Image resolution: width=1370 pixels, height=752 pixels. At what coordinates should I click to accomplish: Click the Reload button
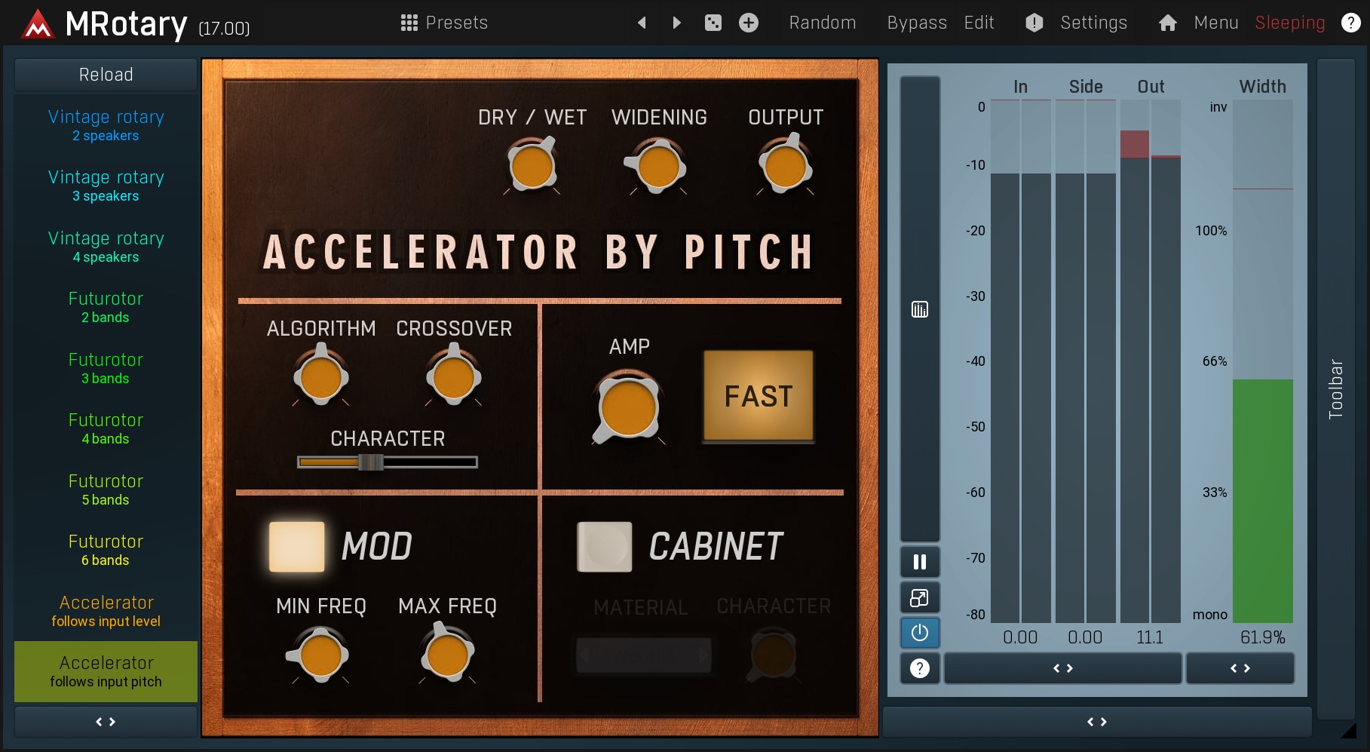tap(106, 75)
